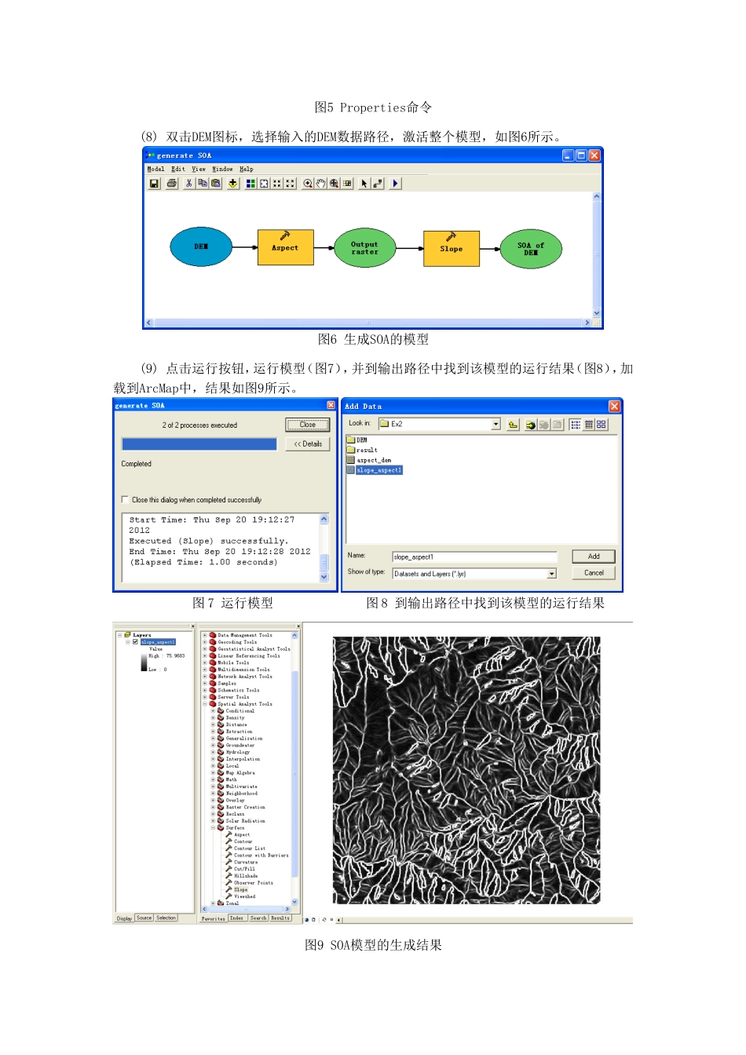
Task: Switch to the Results tab in ArcToolbox
Action: click(x=280, y=918)
